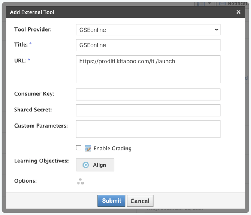This screenshot has width=251, height=215.
Task: Cancel adding the external tool
Action: pos(140,201)
